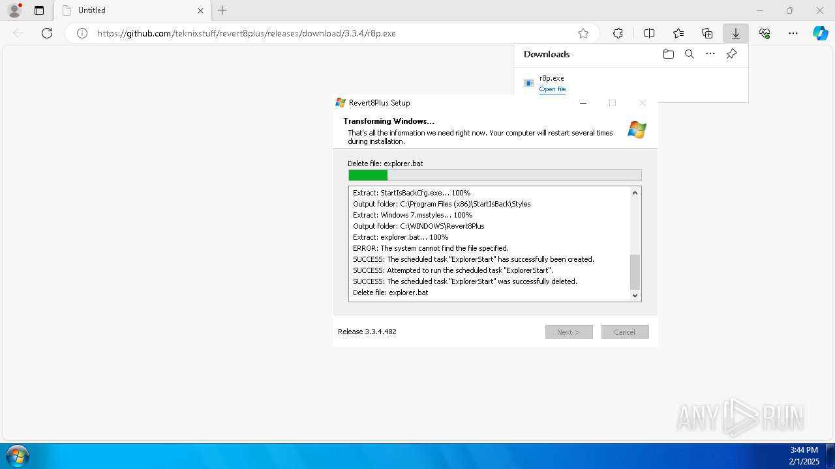Pin the Downloads panel
The width and height of the screenshot is (835, 469).
click(x=732, y=54)
